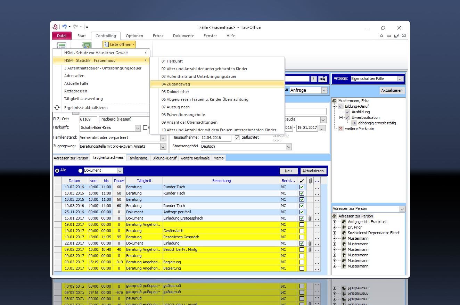The image size is (460, 305).
Task: Collapse the Bildung+Beruf tree node
Action: [x=335, y=107]
